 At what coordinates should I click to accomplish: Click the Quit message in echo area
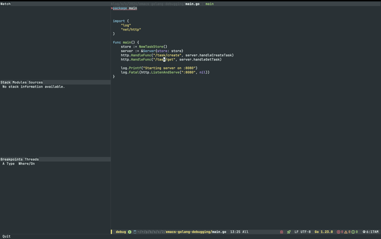click(x=6, y=236)
